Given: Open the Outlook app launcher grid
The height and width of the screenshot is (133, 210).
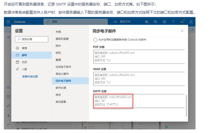Looking at the screenshot, I should coord(8,22).
